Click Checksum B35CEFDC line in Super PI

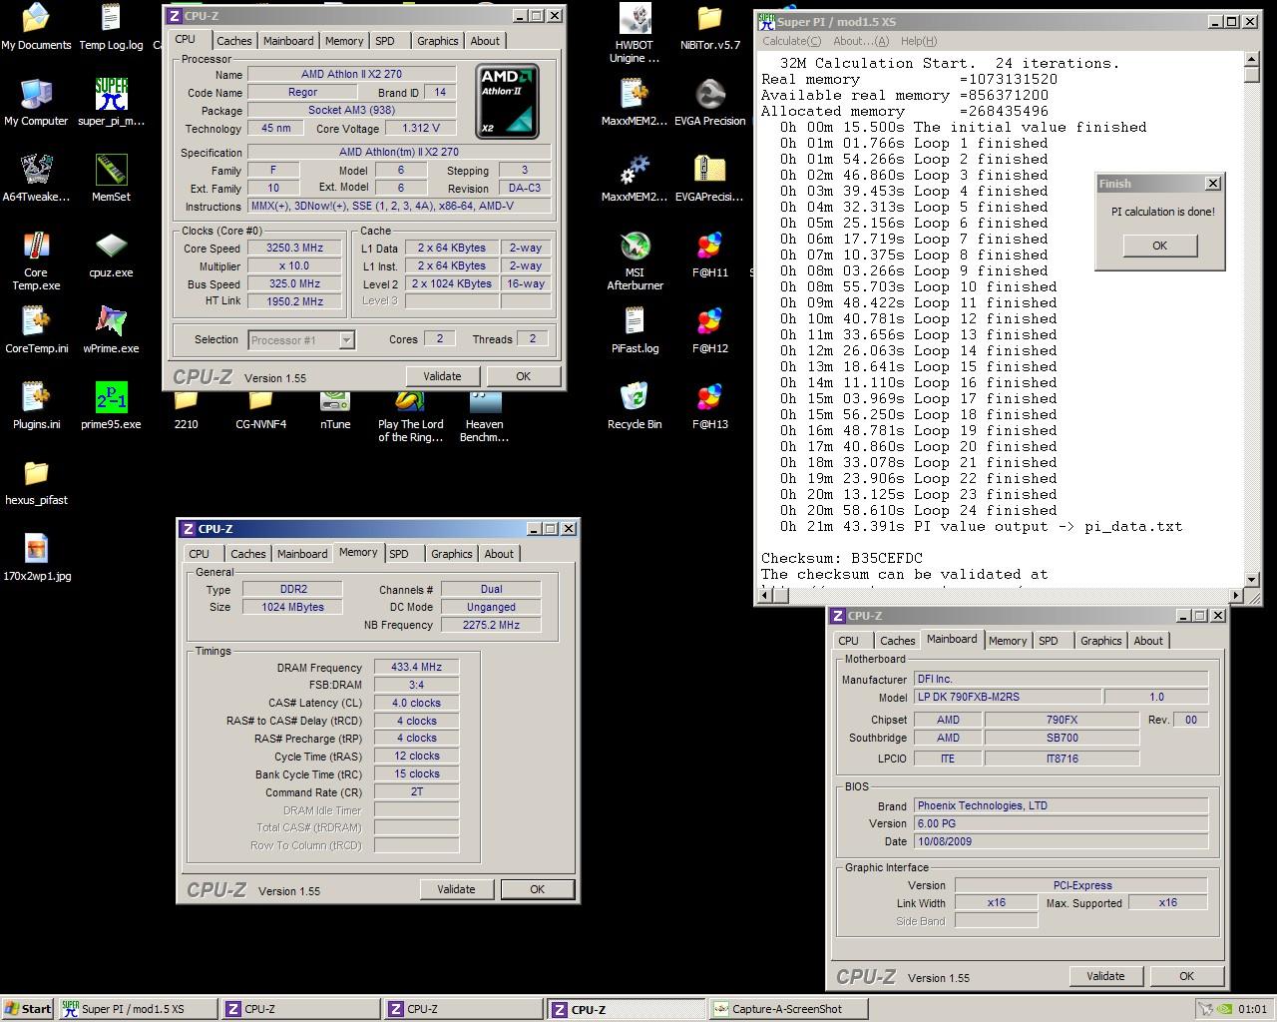842,558
